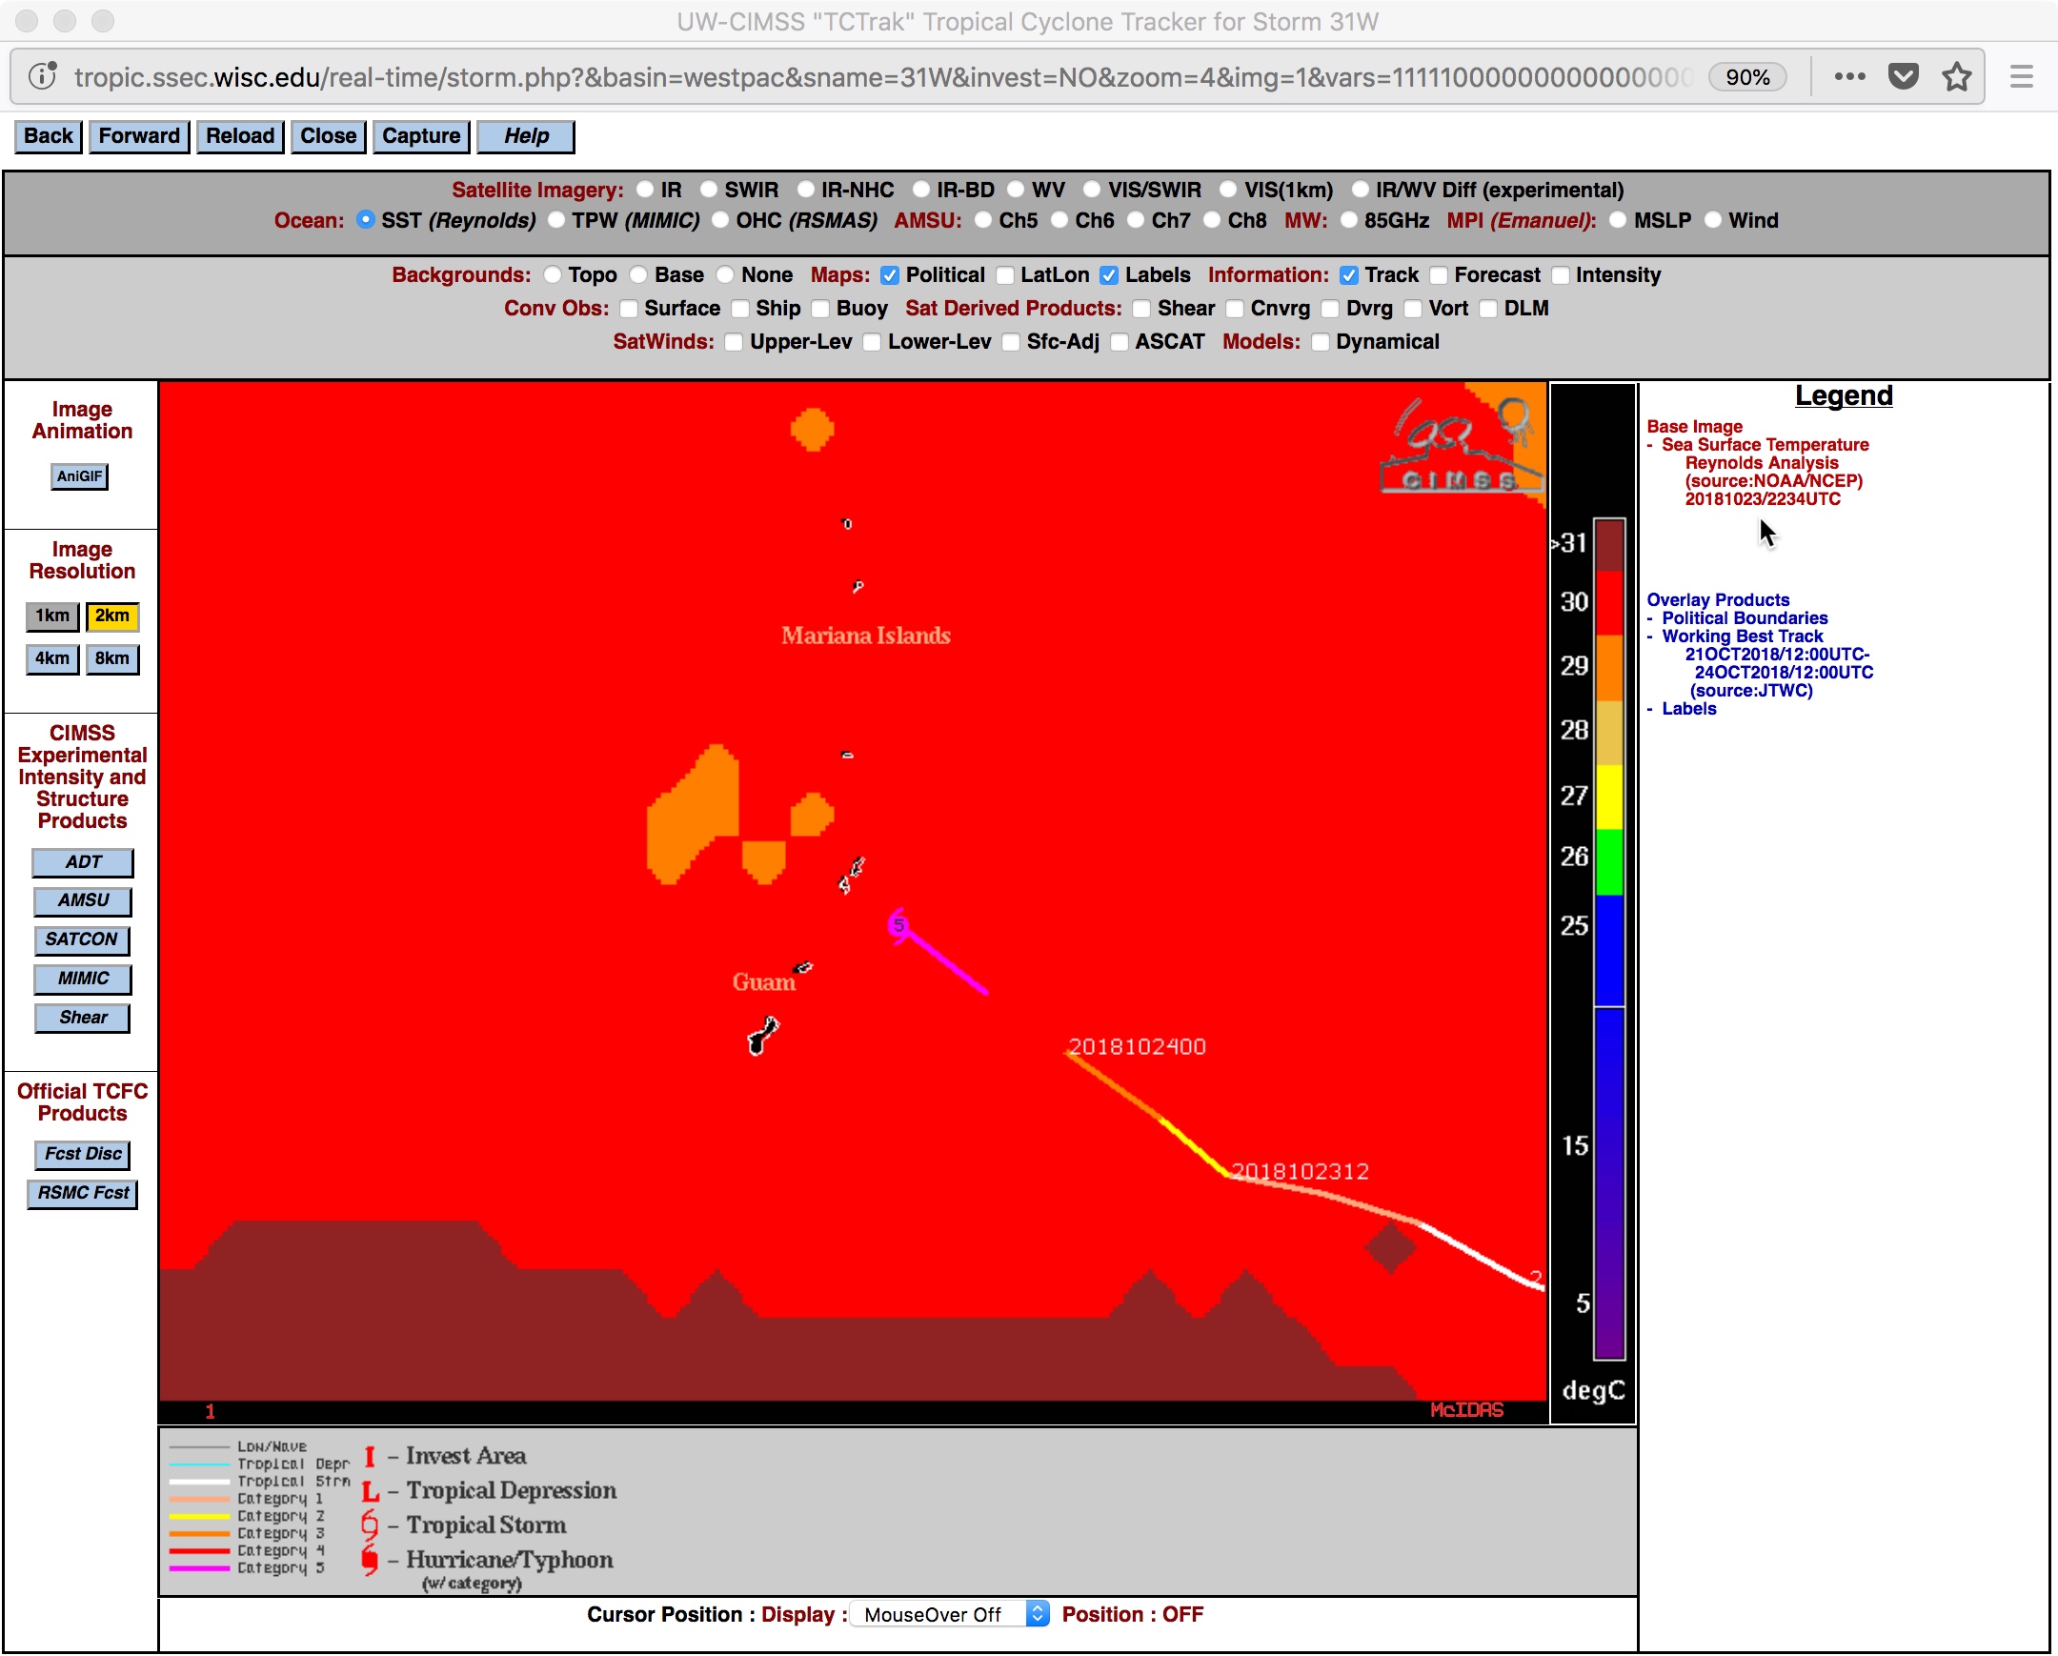Open the page actions ellipsis menu
The image size is (2058, 1656).
(1849, 76)
